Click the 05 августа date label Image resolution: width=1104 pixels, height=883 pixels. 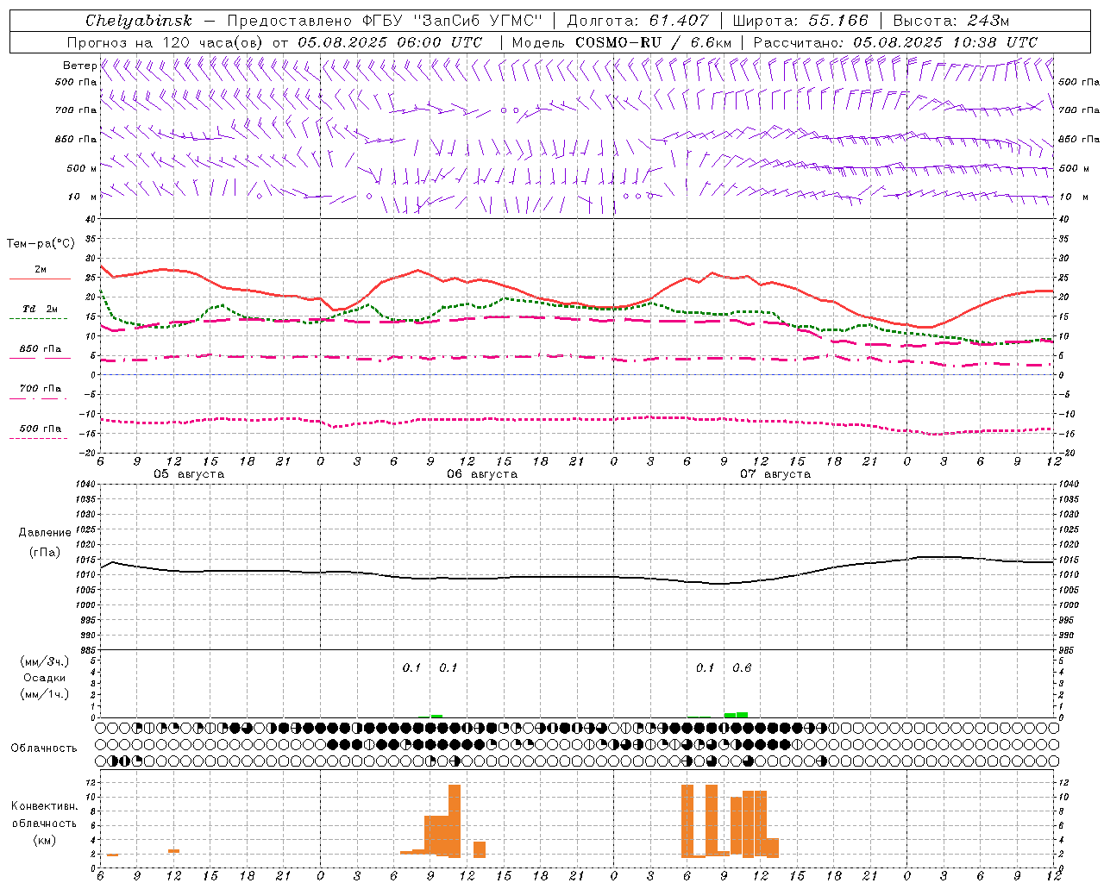click(189, 474)
